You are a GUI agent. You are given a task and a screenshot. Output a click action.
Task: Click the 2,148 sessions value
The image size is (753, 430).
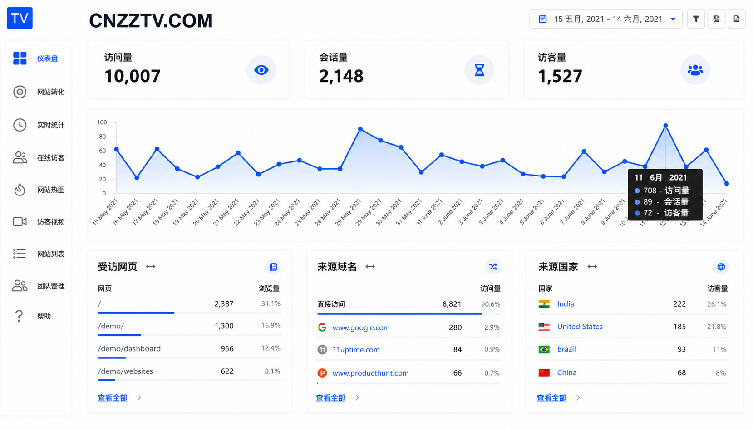(341, 76)
